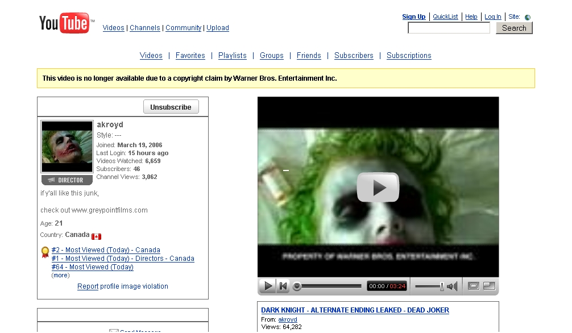Open the channel Friends tab
Image resolution: width=572 pixels, height=333 pixels.
coord(309,56)
